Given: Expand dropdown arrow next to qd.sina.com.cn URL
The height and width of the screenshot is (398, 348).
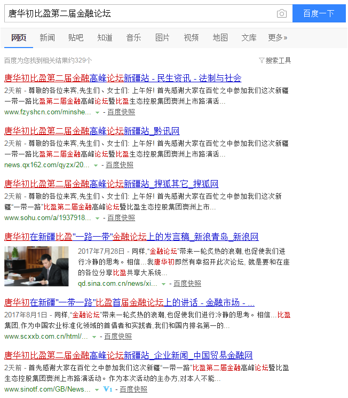Looking at the screenshot, I should [164, 284].
